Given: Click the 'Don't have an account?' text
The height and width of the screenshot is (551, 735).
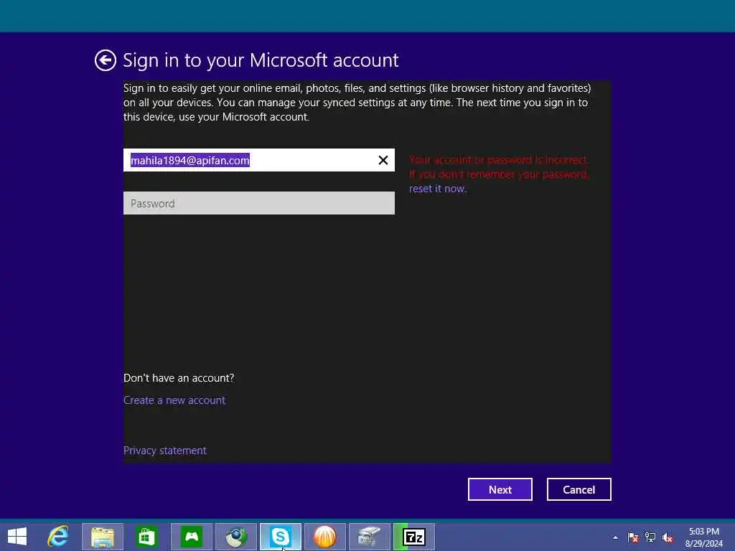Looking at the screenshot, I should [179, 378].
